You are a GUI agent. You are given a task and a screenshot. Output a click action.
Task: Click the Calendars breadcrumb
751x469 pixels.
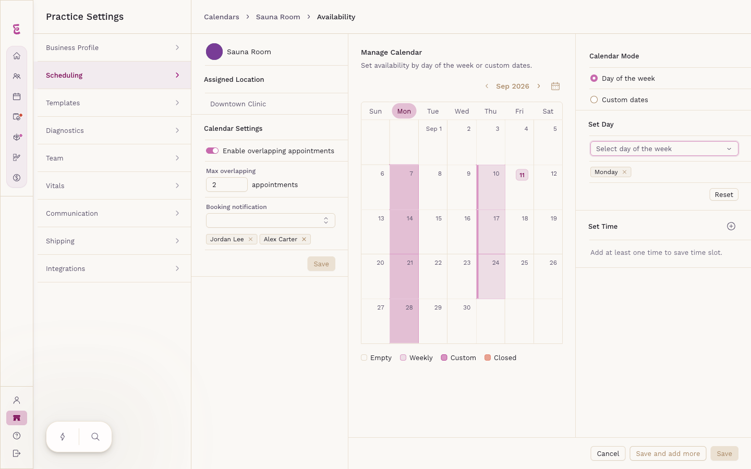point(222,17)
